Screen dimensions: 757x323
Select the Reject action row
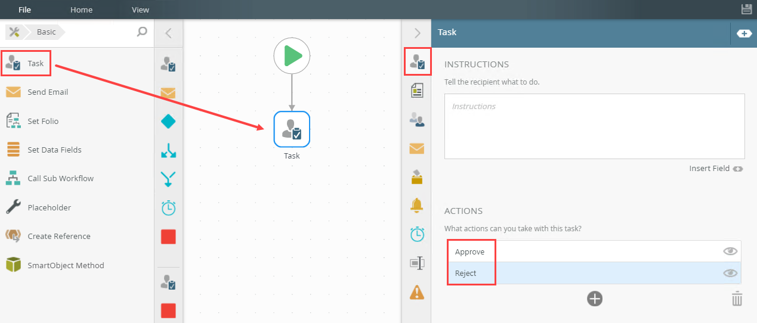coord(594,273)
